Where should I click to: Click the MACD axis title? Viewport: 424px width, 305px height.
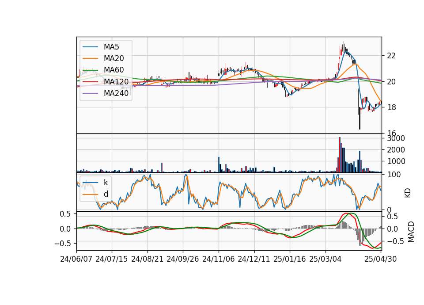[411, 231]
